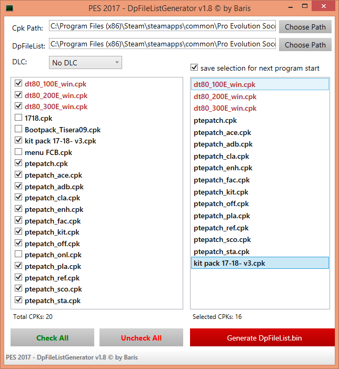Image resolution: width=339 pixels, height=369 pixels.
Task: Uncheck ptepatch_fac.cpk checkbox
Action: coord(18,220)
